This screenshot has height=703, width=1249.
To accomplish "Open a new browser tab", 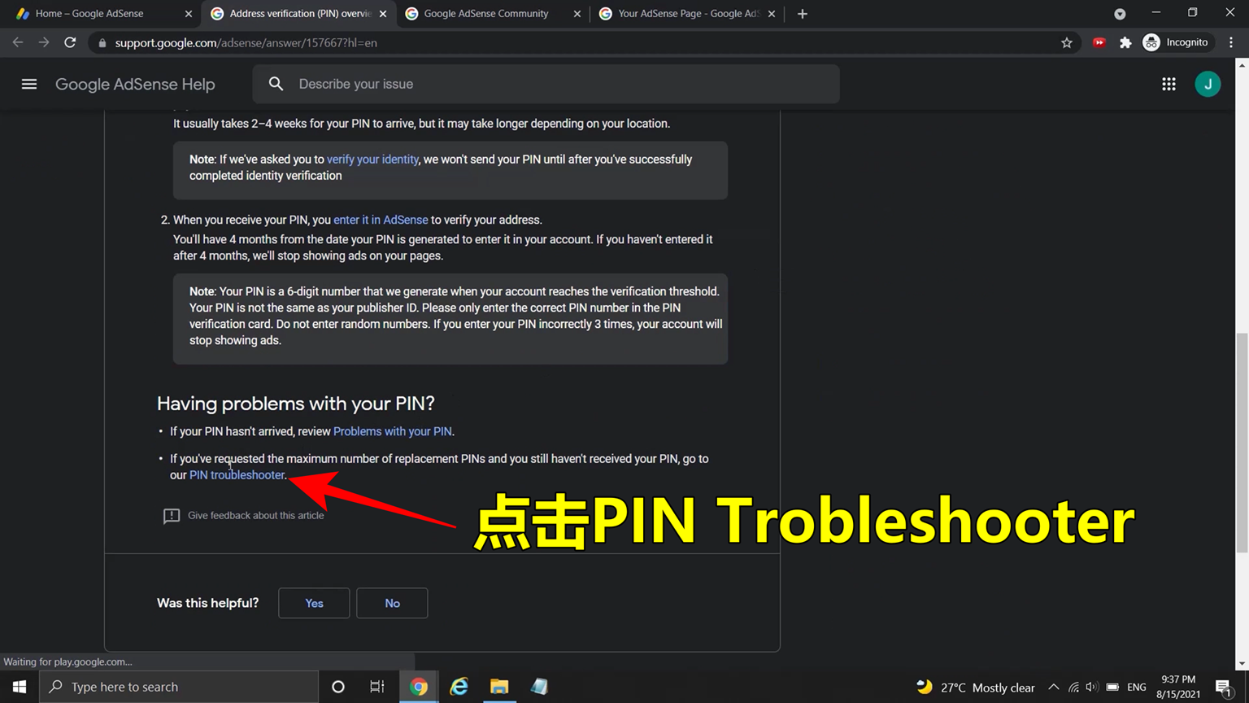I will coord(803,14).
